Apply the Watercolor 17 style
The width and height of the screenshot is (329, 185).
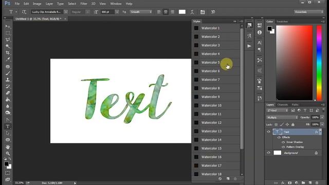coord(216,165)
